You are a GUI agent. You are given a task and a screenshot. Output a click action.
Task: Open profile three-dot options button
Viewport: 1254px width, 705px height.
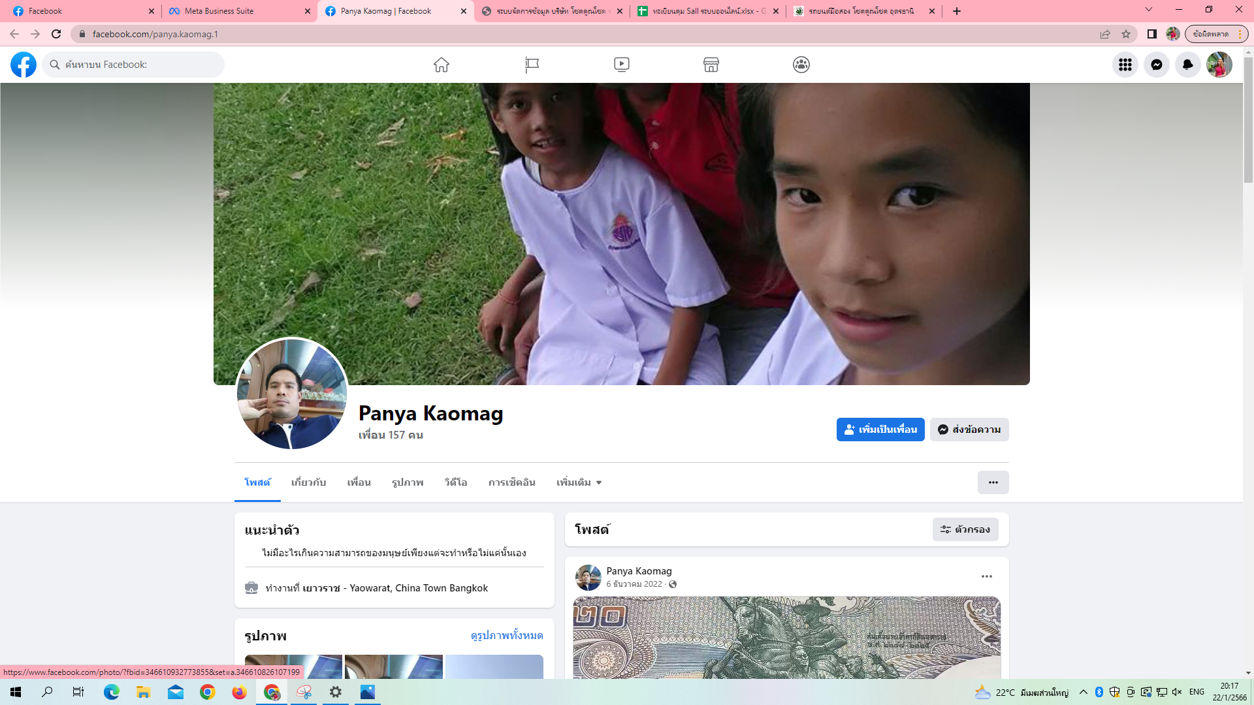click(993, 482)
